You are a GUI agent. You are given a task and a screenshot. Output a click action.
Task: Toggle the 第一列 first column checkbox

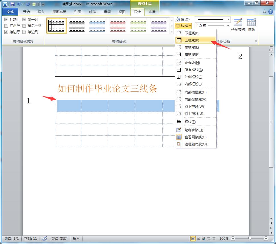(24, 20)
